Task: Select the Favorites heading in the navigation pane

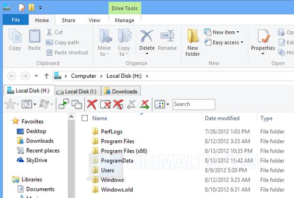Action: tap(28, 121)
